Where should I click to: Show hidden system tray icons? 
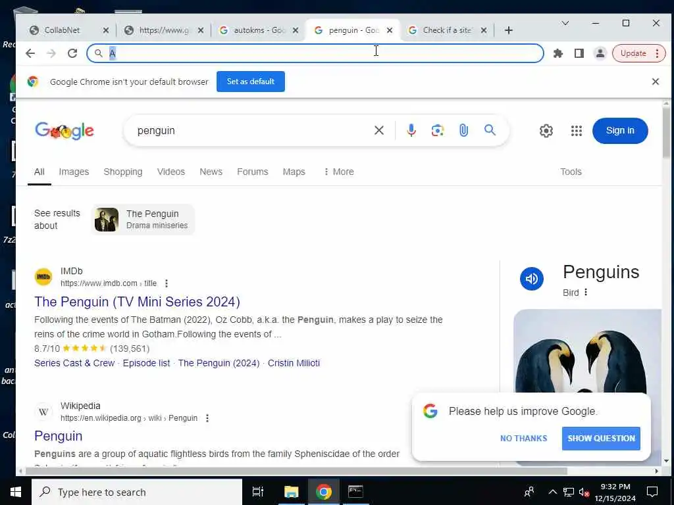553,492
